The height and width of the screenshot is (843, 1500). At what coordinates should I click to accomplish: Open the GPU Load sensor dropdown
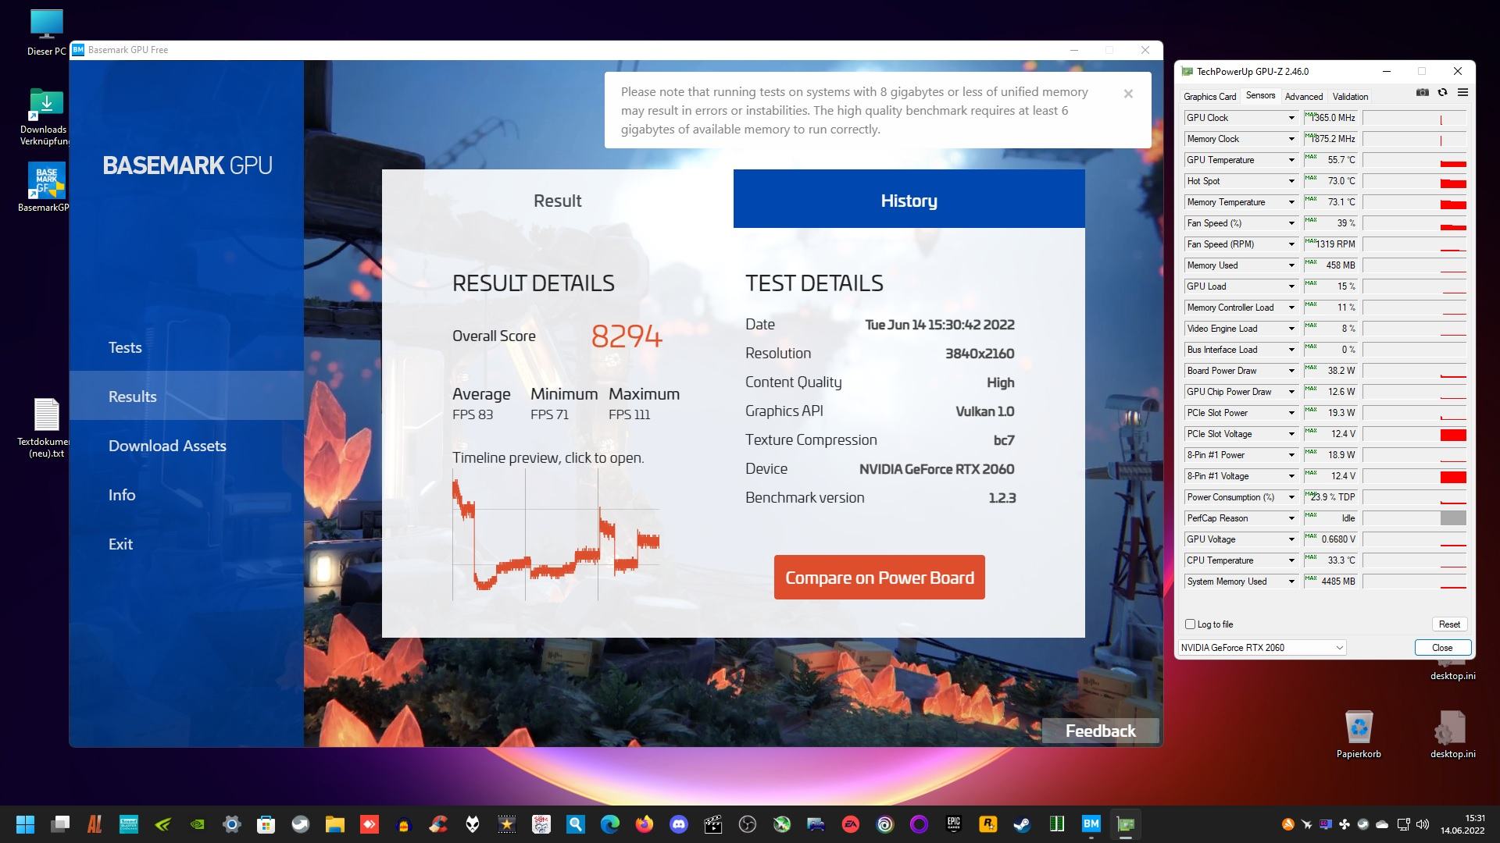pos(1291,286)
